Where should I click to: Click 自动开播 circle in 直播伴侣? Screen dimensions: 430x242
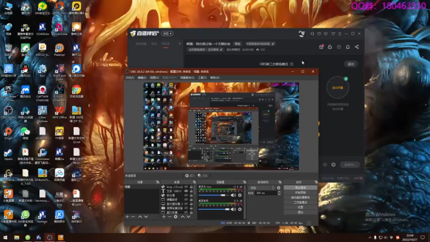(x=338, y=88)
